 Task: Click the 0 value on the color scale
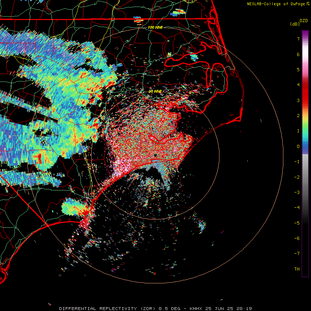[298, 147]
